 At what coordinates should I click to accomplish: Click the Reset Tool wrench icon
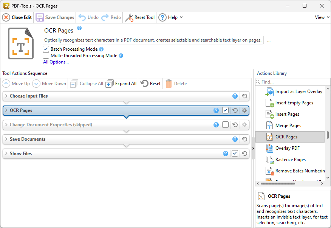tap(129, 17)
